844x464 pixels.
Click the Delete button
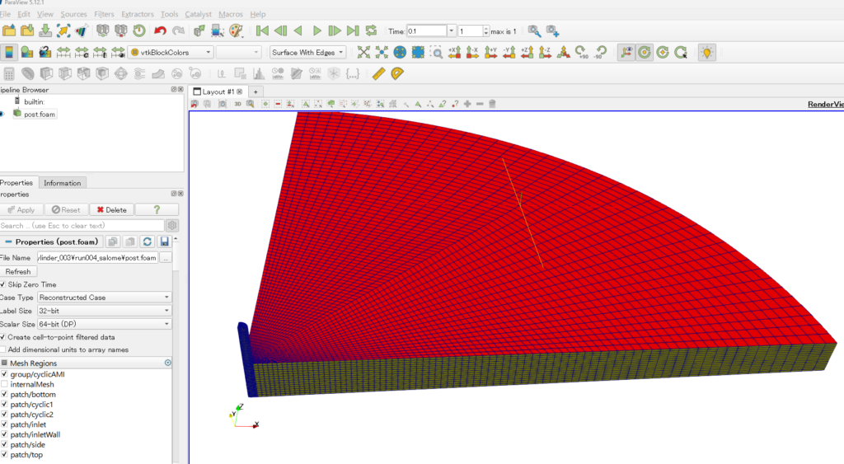point(110,210)
